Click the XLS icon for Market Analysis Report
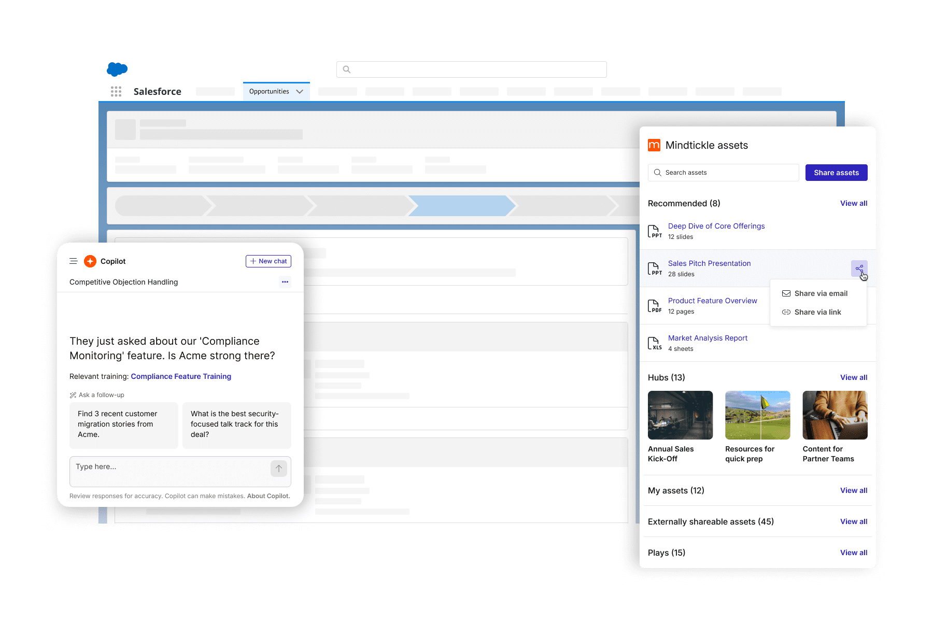933x622 pixels. [655, 343]
